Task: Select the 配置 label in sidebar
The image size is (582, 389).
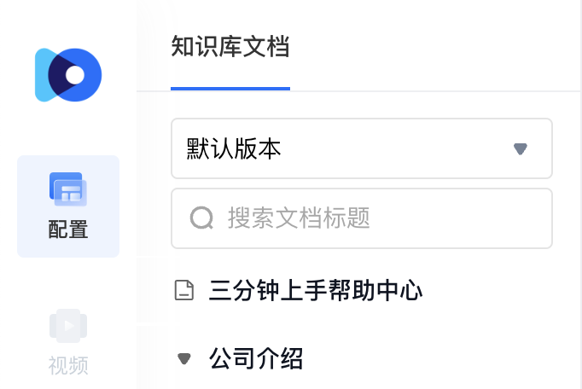Action: pos(68,229)
